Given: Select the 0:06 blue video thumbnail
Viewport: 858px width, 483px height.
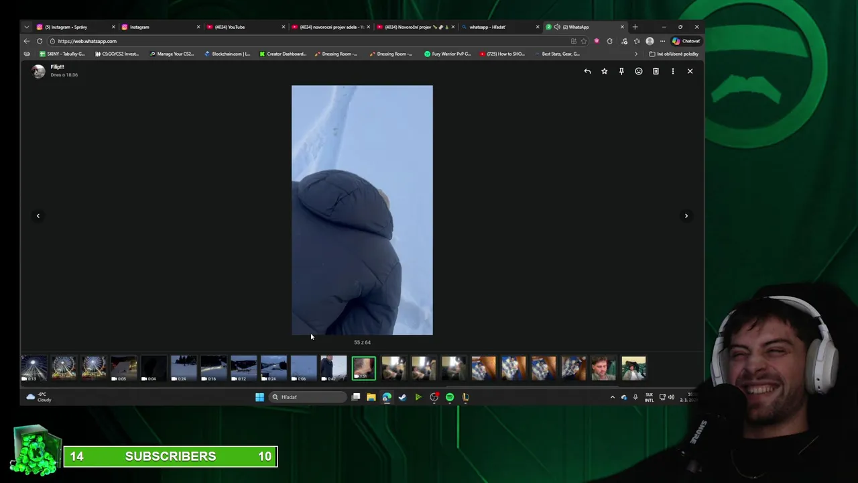Looking at the screenshot, I should point(304,368).
